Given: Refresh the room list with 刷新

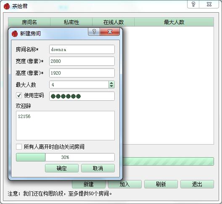Looking at the screenshot, I should pos(161,185).
